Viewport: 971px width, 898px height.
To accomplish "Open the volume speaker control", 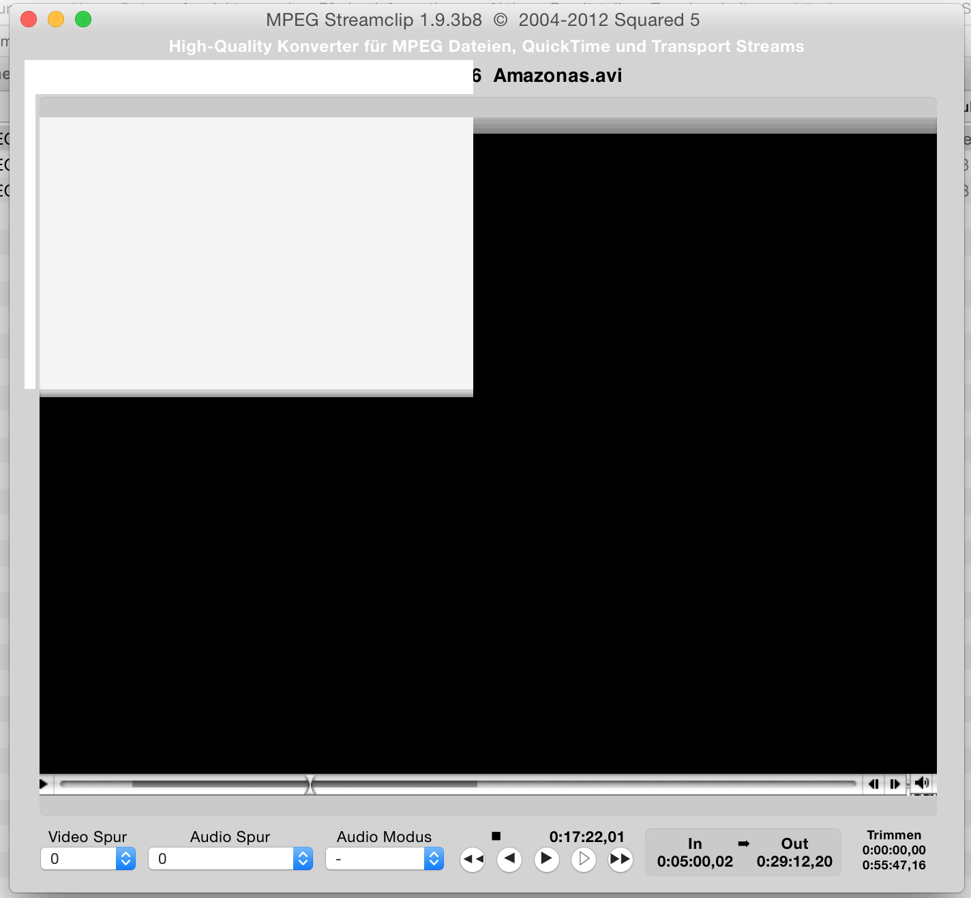I will pos(923,783).
